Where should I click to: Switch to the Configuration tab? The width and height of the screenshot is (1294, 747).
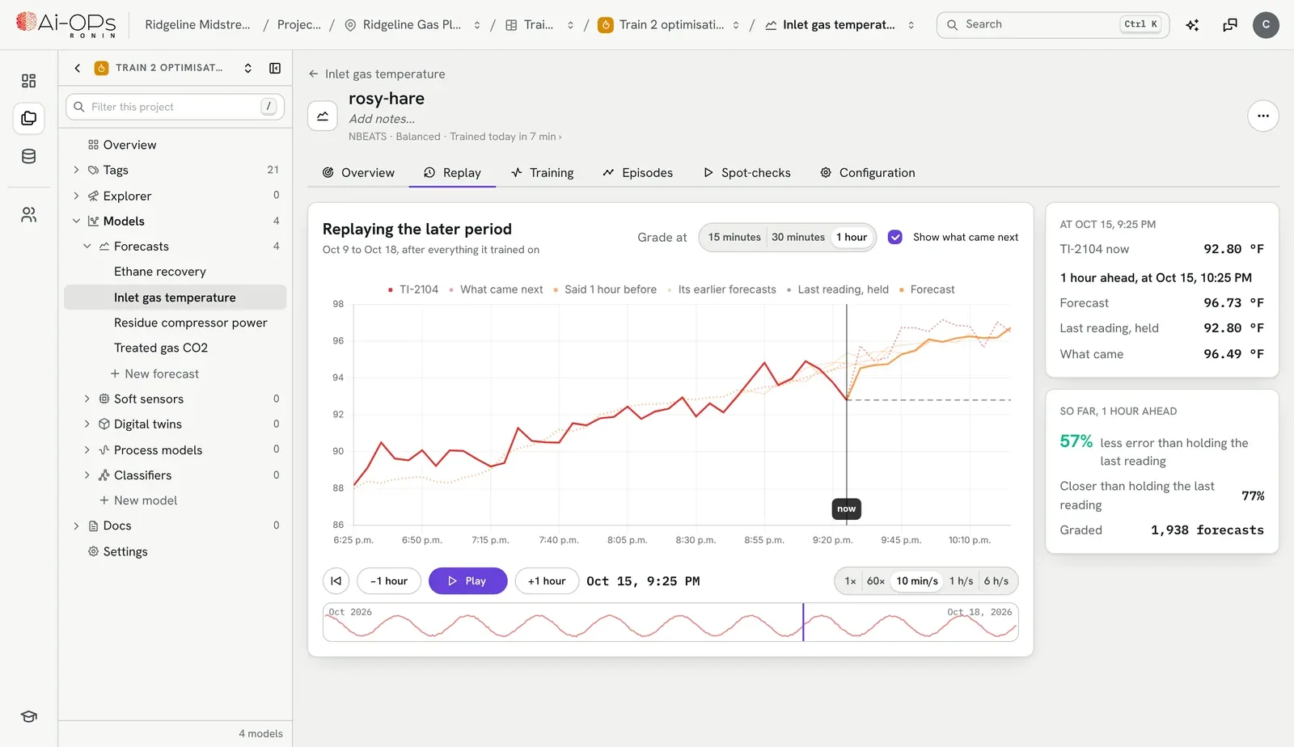point(868,173)
